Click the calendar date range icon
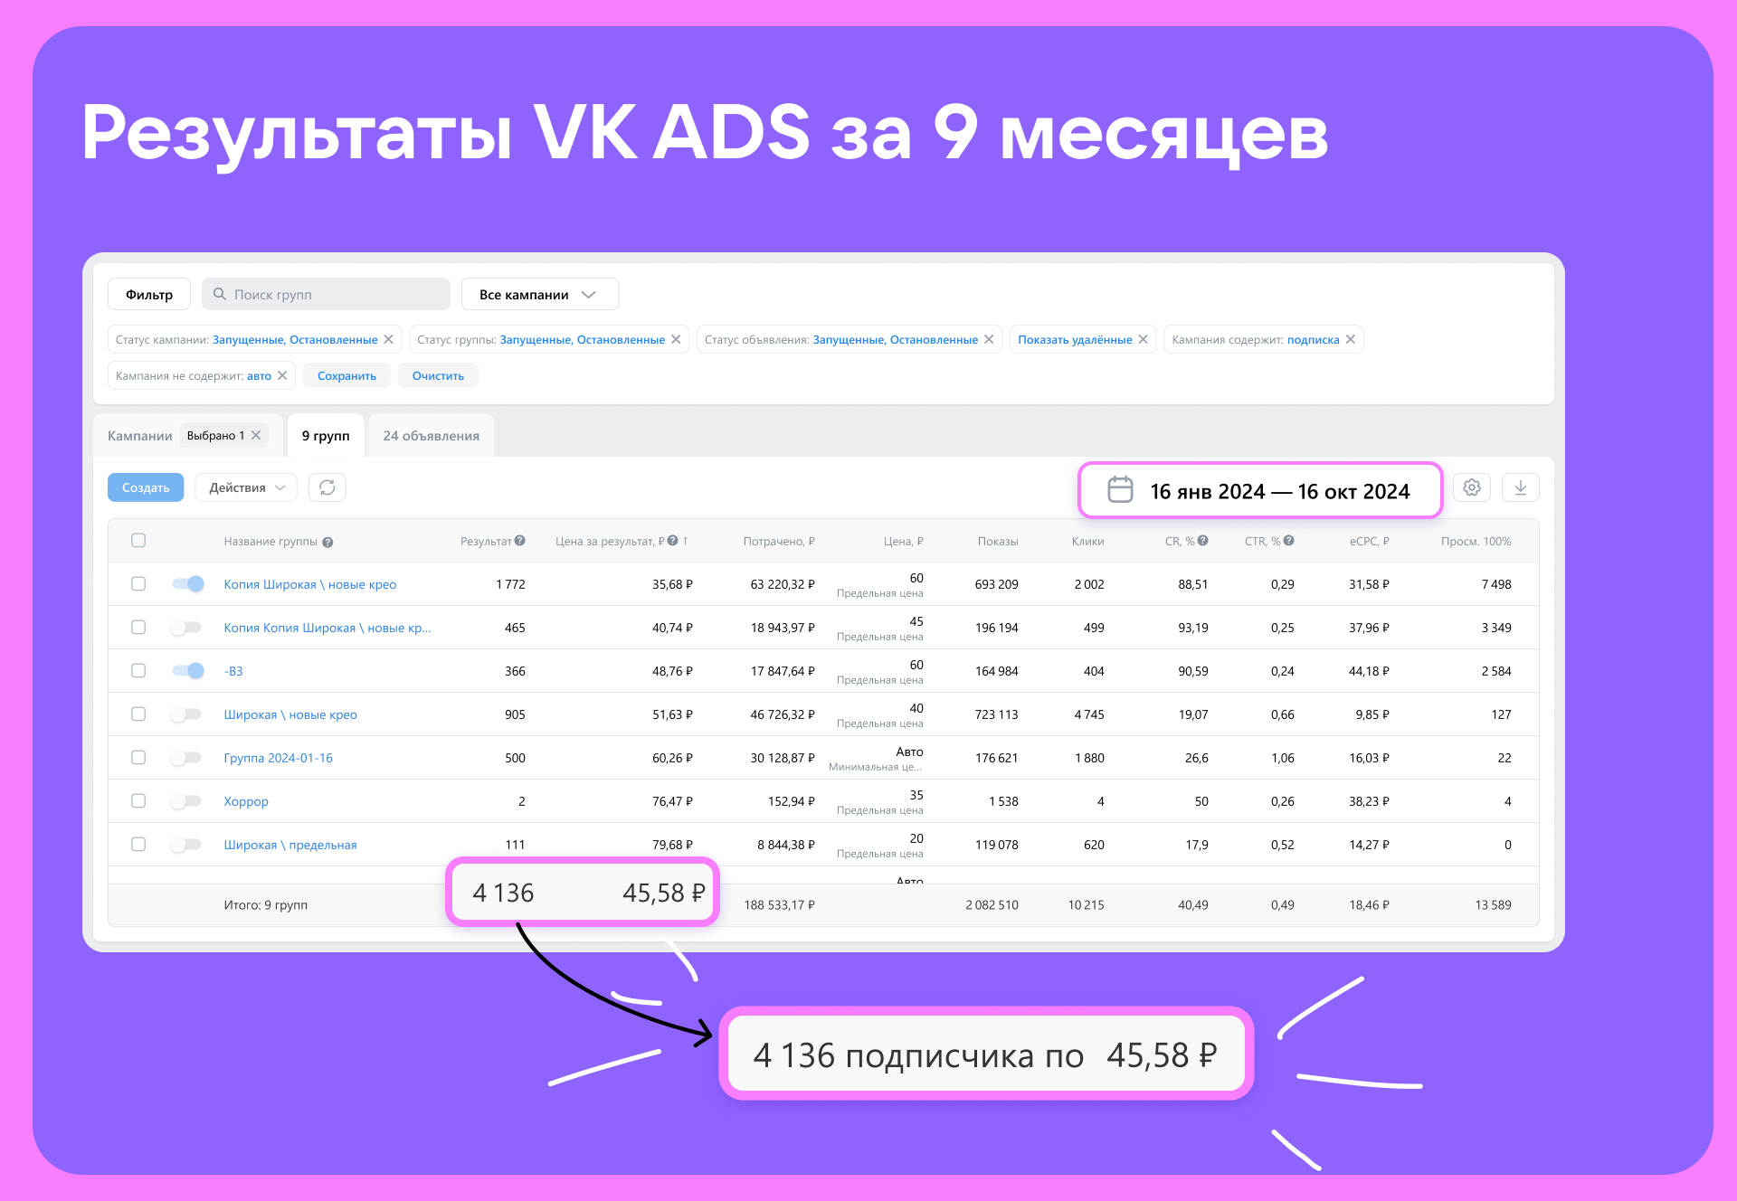Screen dimensions: 1737x1201 pyautogui.click(x=1120, y=490)
